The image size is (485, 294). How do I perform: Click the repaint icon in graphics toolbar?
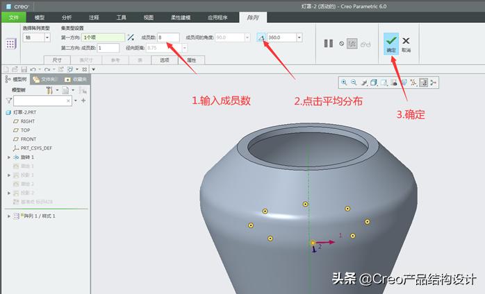click(364, 83)
